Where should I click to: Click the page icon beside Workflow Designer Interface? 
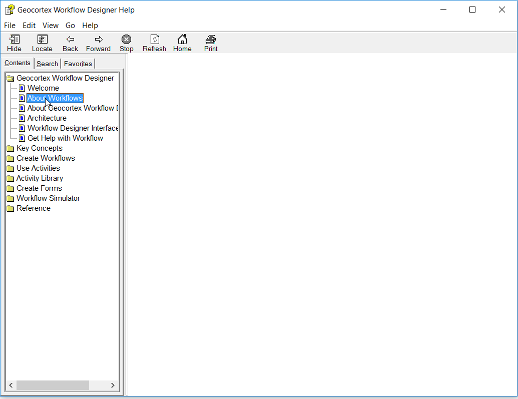(22, 128)
